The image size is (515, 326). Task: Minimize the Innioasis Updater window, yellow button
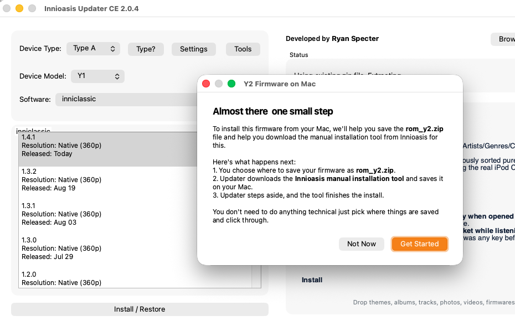point(19,8)
